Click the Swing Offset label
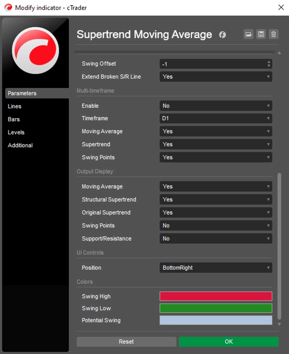The height and width of the screenshot is (354, 289). (x=99, y=63)
